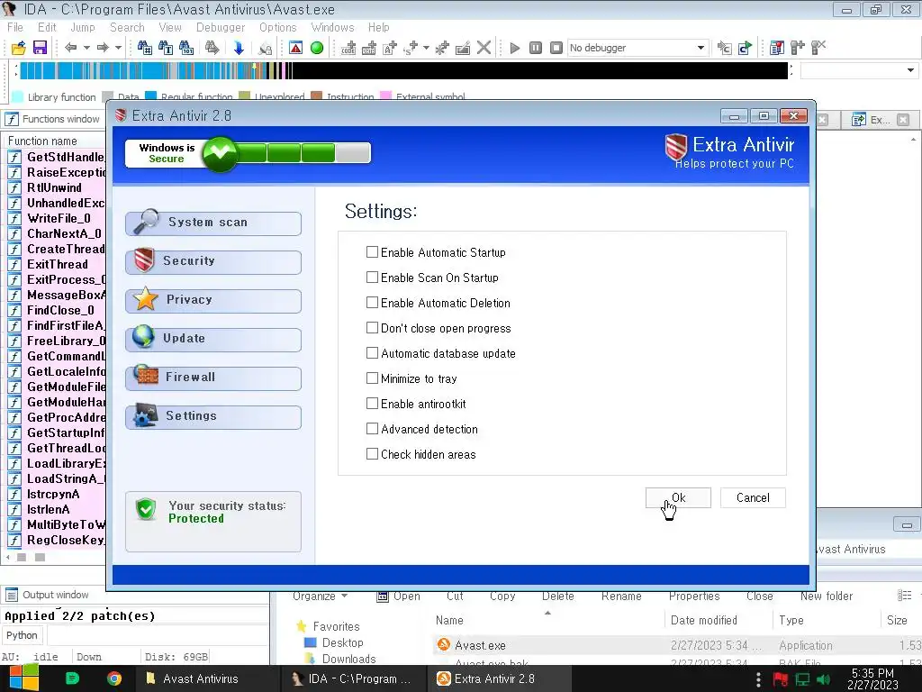Click green shield security status icon
Screen dimensions: 922x692
coord(146,509)
